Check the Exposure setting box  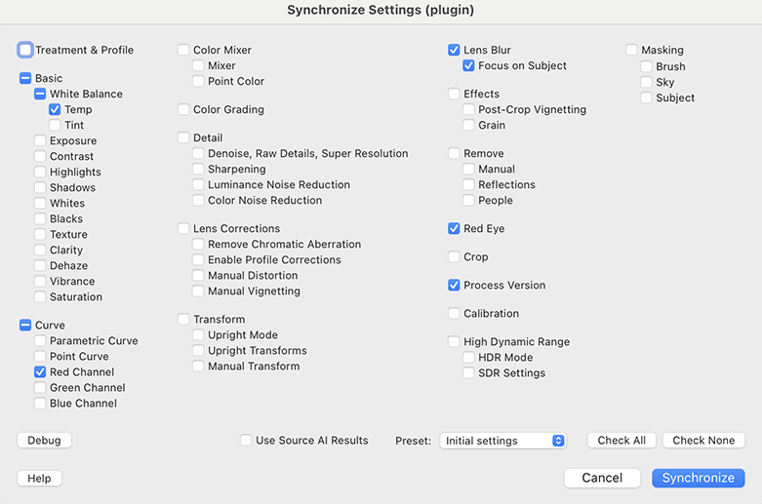[40, 141]
